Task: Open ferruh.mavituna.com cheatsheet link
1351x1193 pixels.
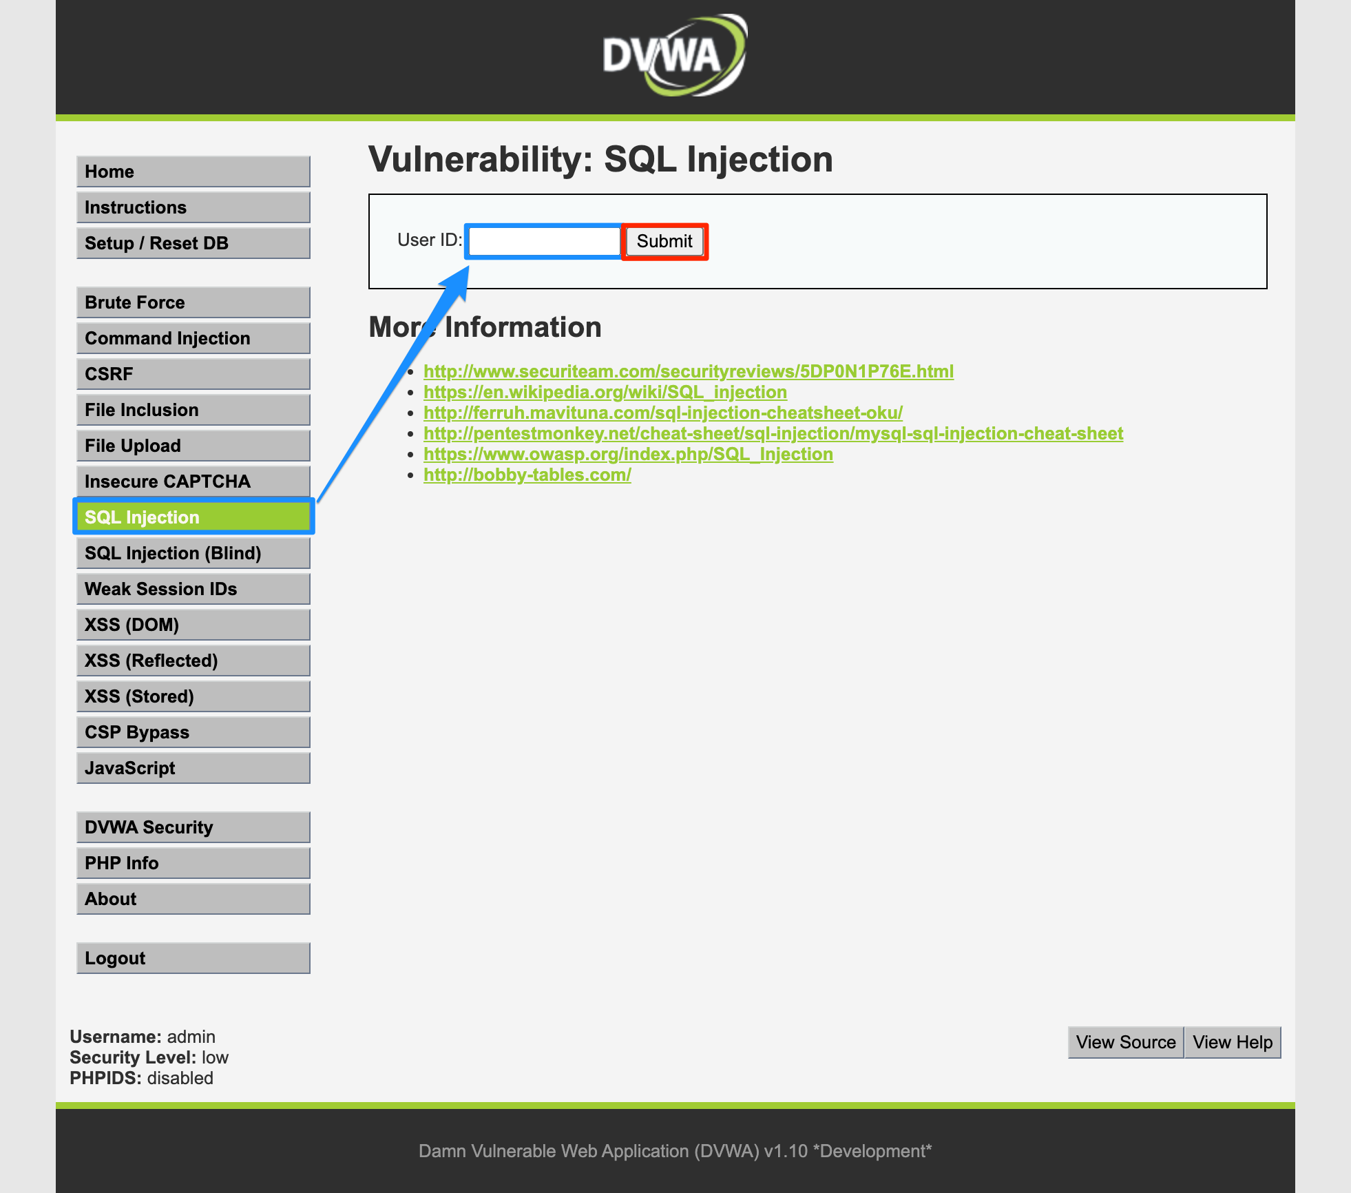Action: click(663, 413)
